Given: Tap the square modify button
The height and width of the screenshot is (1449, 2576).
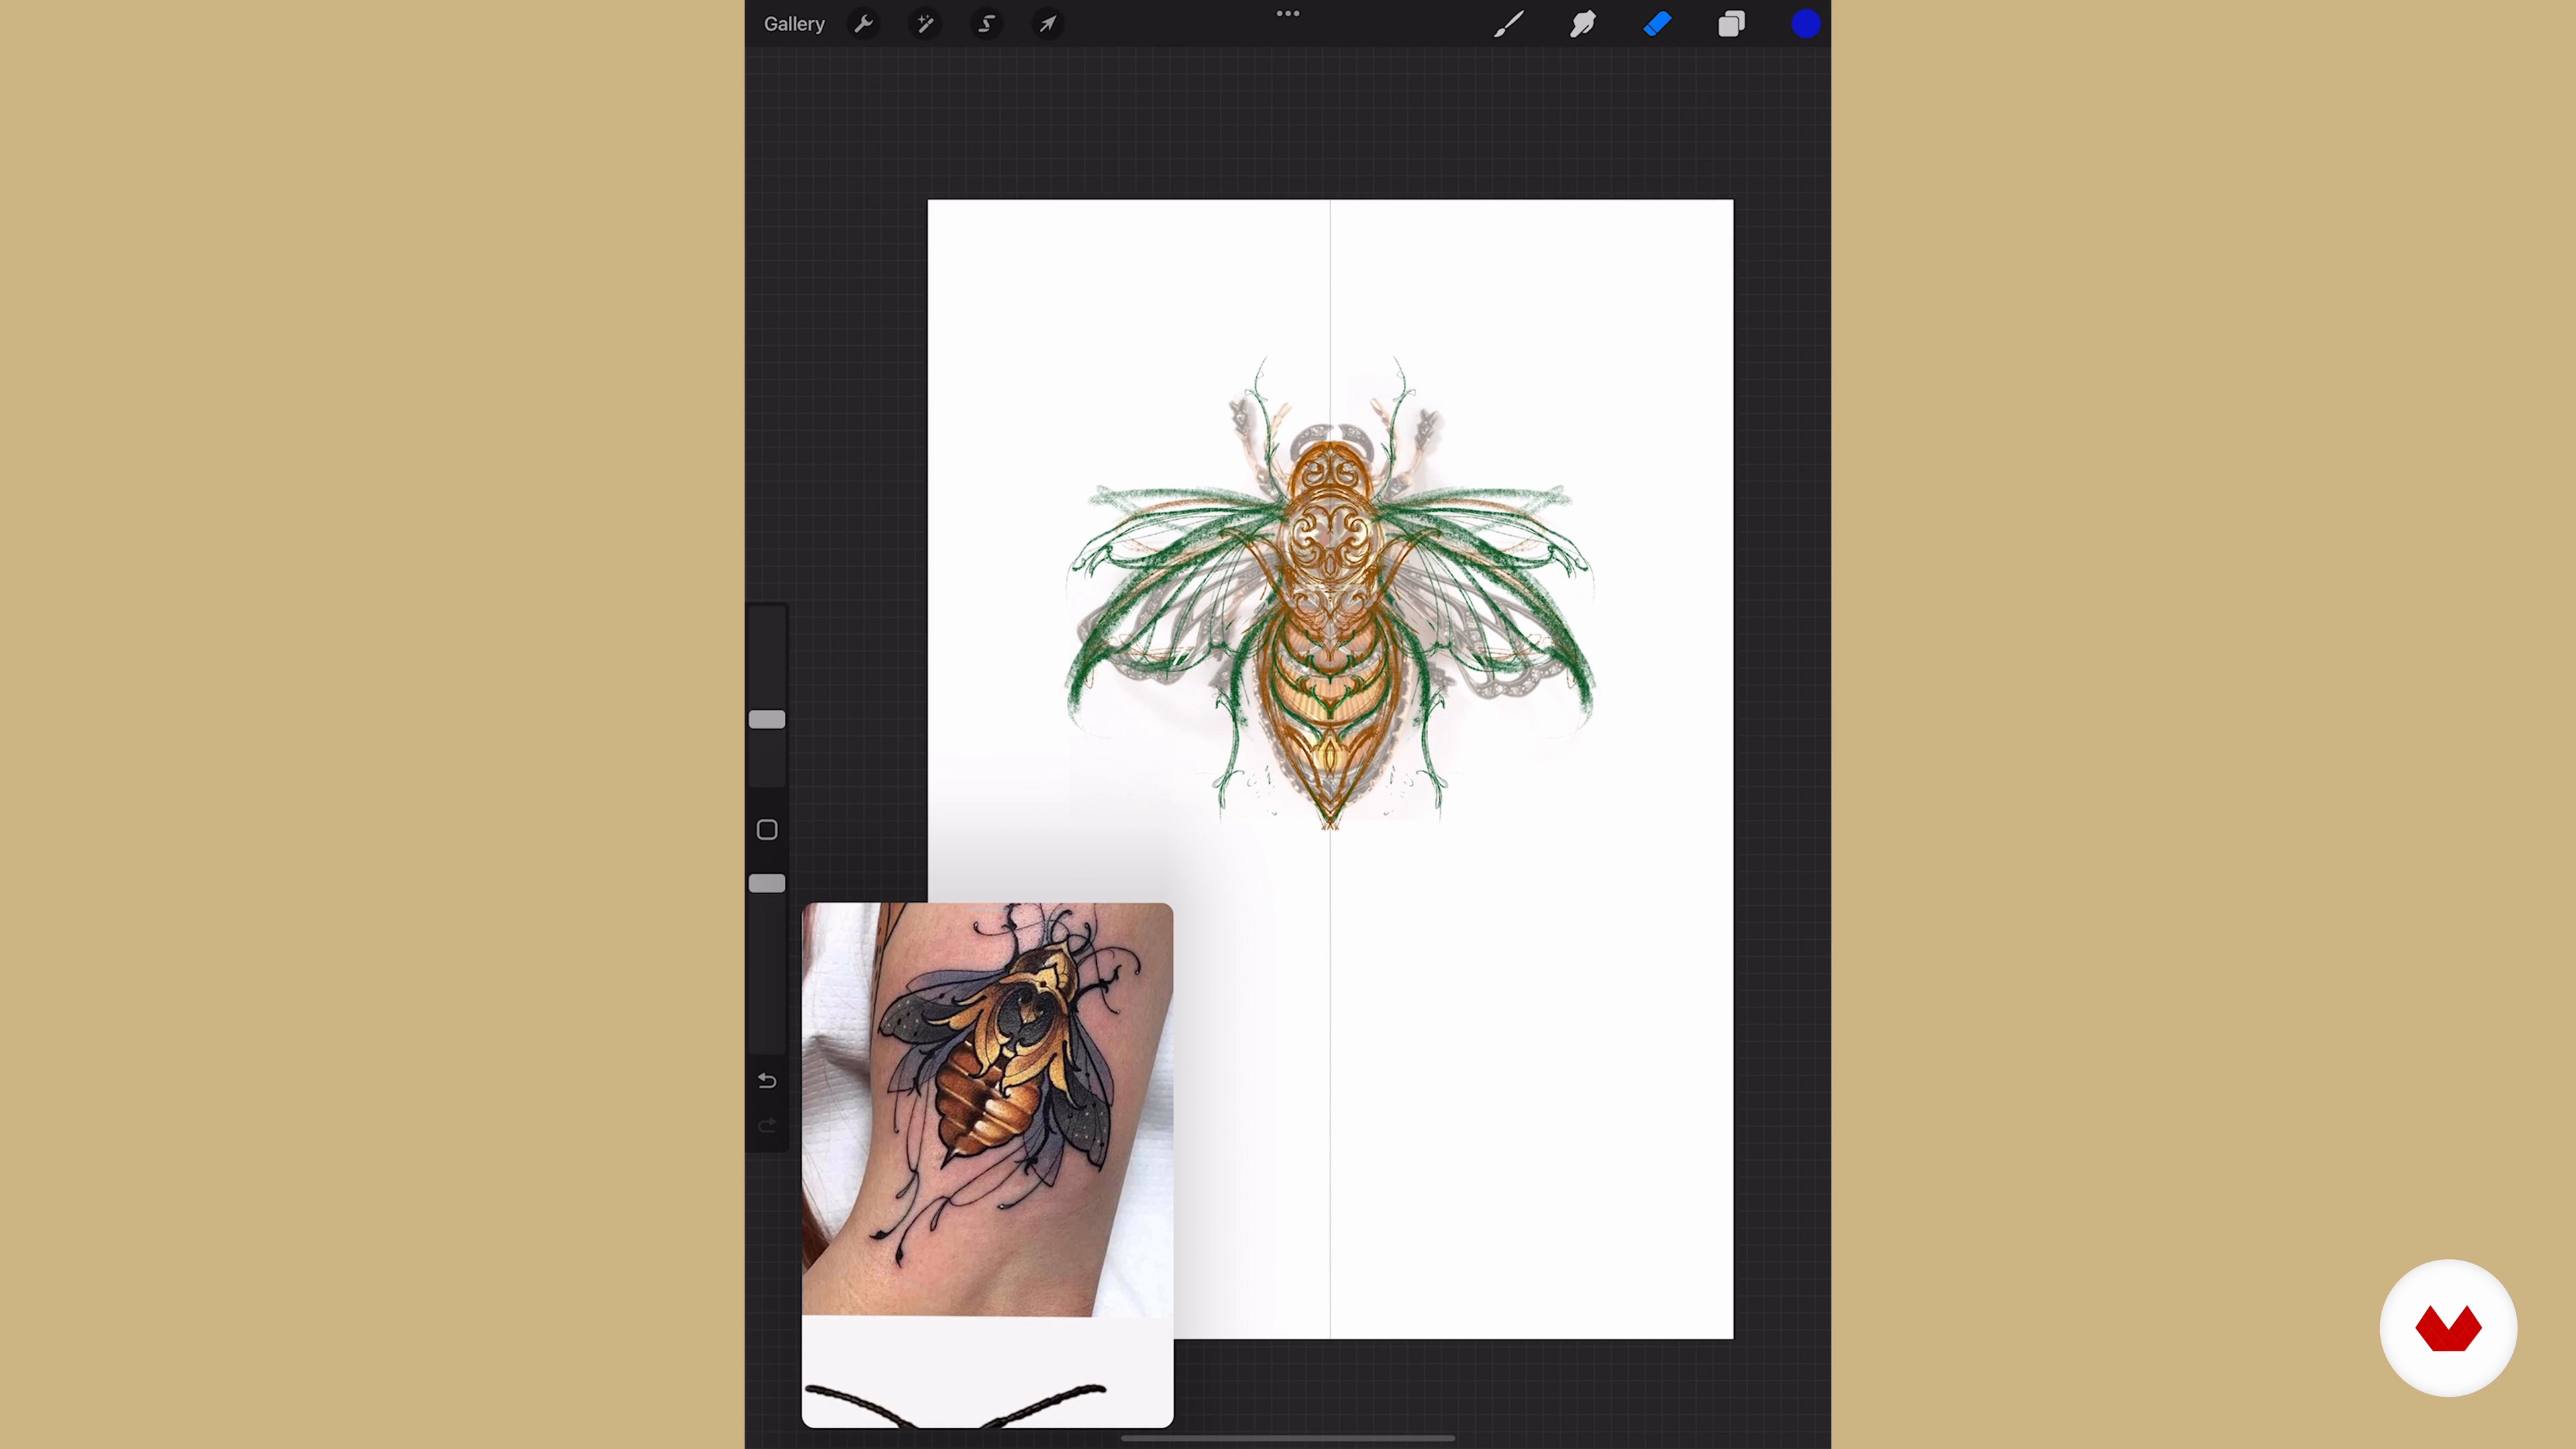Looking at the screenshot, I should pyautogui.click(x=767, y=830).
